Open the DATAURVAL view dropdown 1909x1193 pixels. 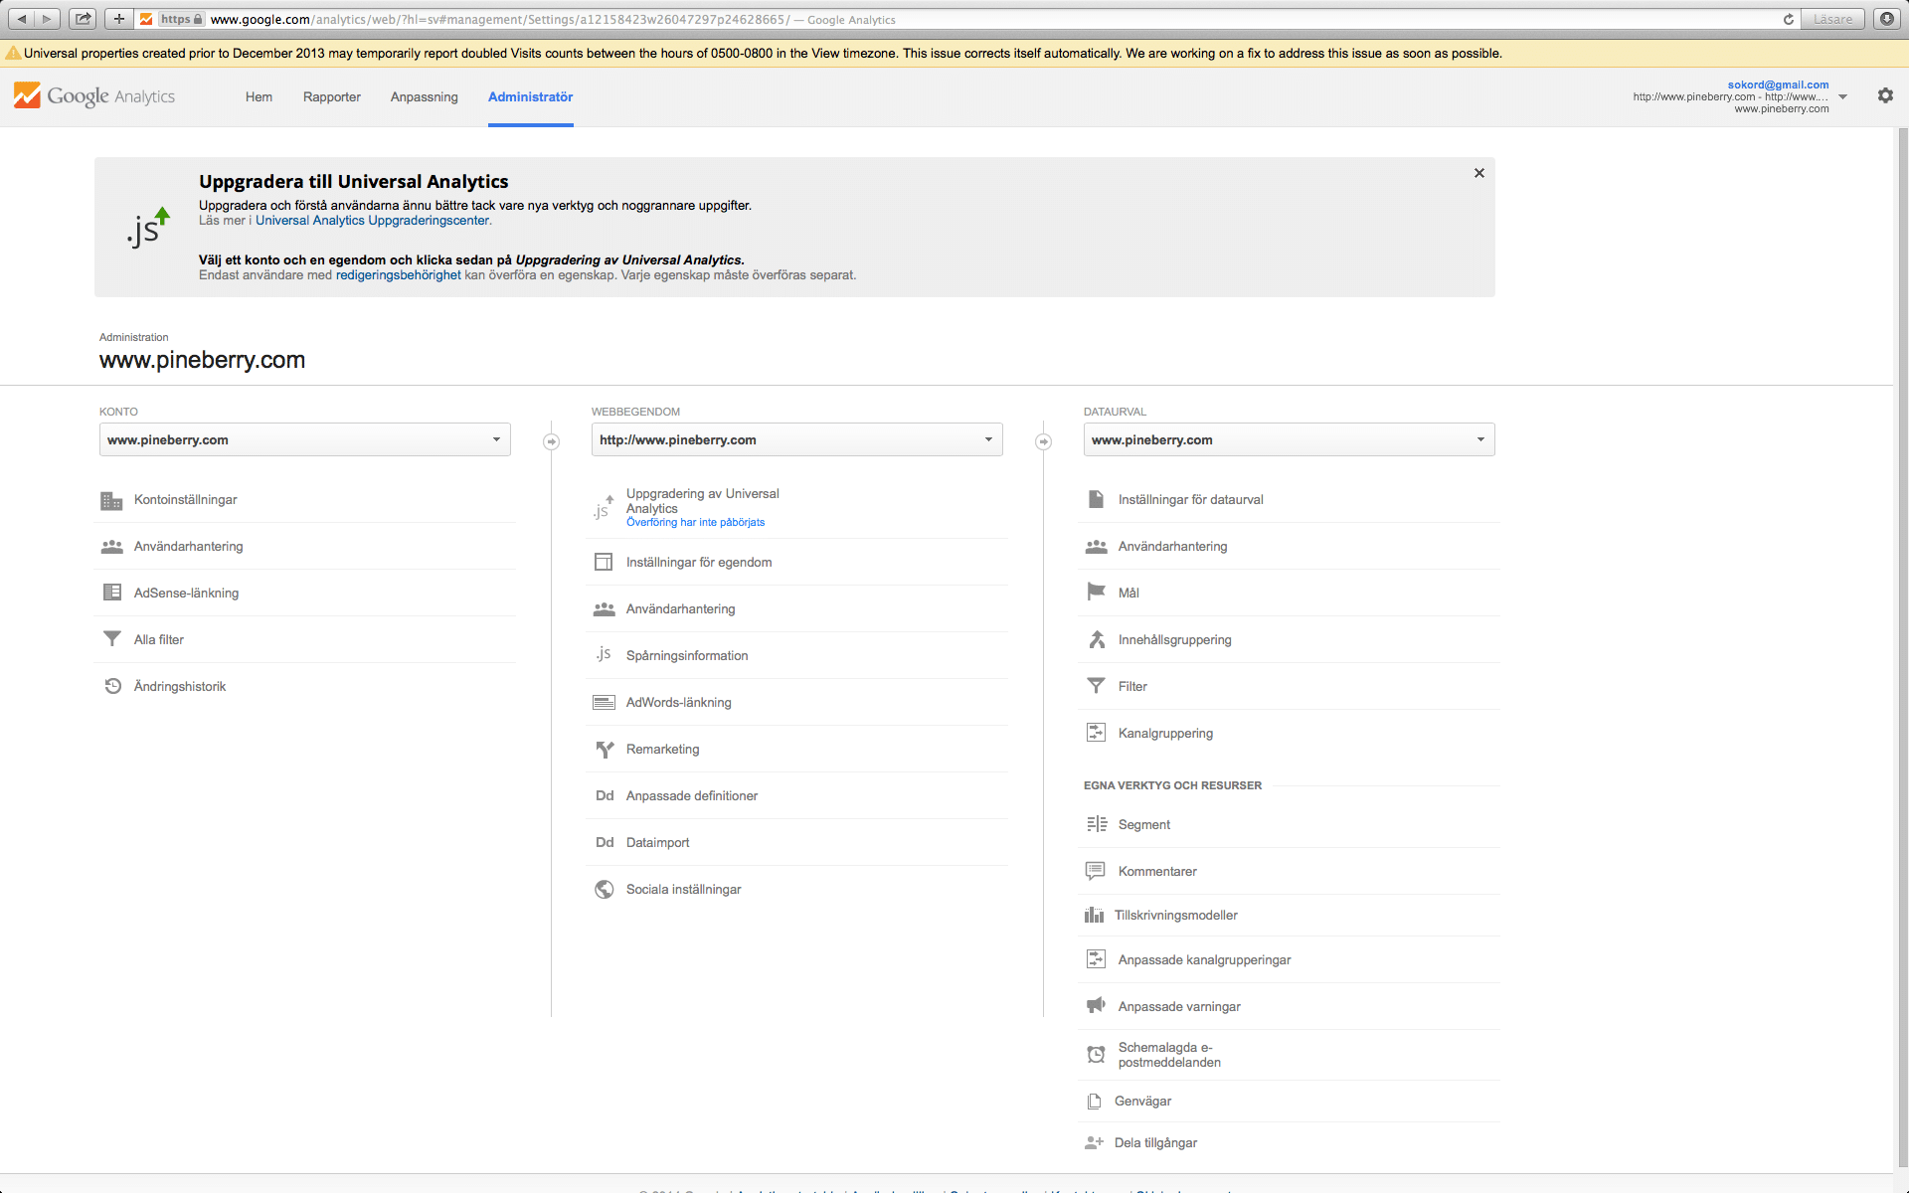1290,439
